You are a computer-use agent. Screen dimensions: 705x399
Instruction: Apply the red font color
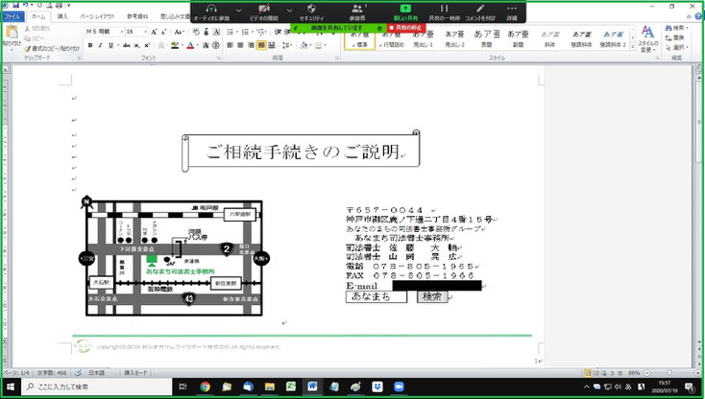pyautogui.click(x=190, y=45)
